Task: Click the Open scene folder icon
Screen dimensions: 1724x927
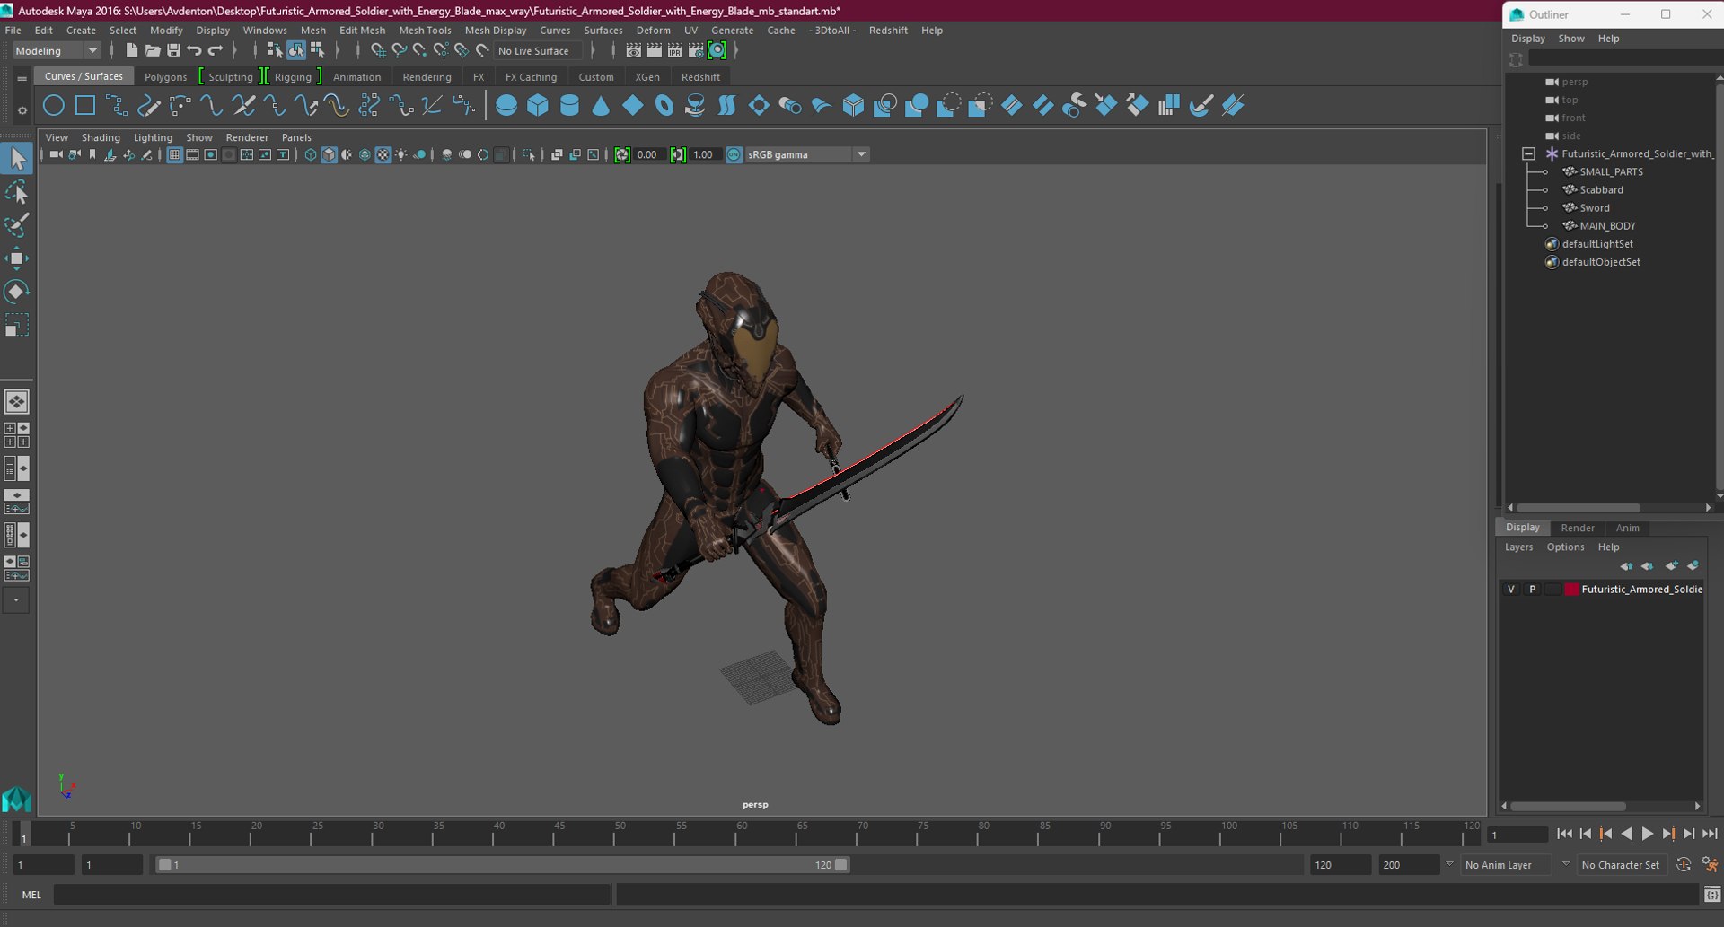Action: [153, 51]
